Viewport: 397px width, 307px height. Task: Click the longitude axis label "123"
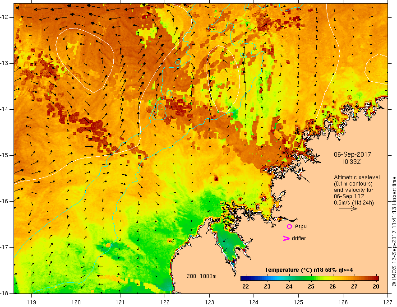tap(209, 302)
